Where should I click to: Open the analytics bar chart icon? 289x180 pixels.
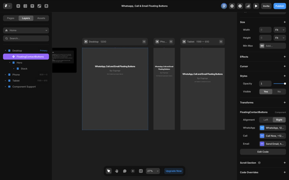coord(248,6)
